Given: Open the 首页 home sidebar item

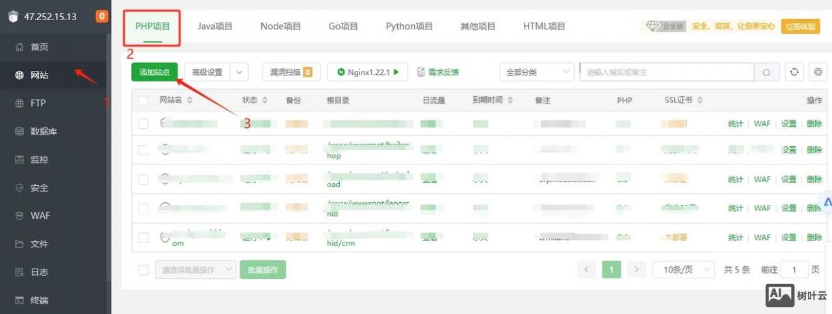Looking at the screenshot, I should coord(40,47).
